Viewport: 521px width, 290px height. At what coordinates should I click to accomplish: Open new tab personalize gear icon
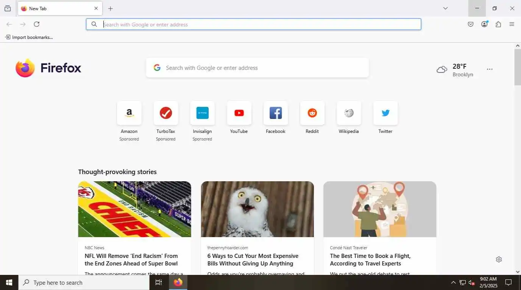click(499, 259)
